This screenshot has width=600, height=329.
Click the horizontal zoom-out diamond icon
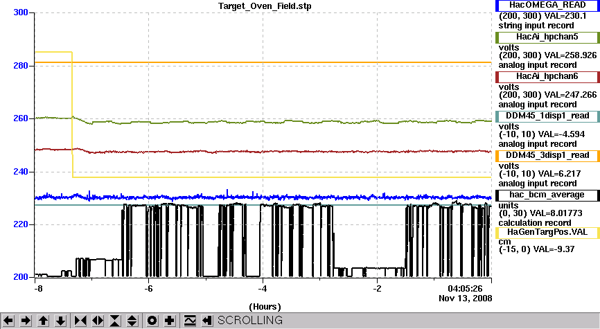click(98, 320)
